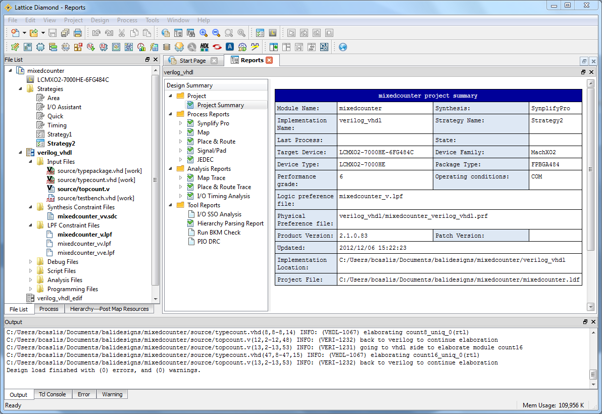The width and height of the screenshot is (602, 414).
Task: Collapse the Strategies tree node
Action: (x=21, y=89)
